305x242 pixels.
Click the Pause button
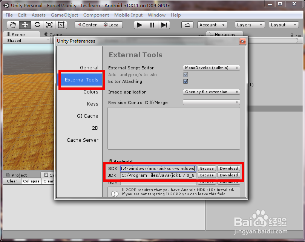click(x=152, y=25)
